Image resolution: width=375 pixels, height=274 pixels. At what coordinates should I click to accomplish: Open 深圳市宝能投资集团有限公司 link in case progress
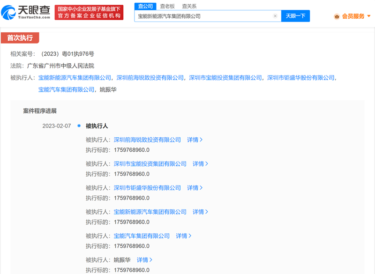point(150,164)
